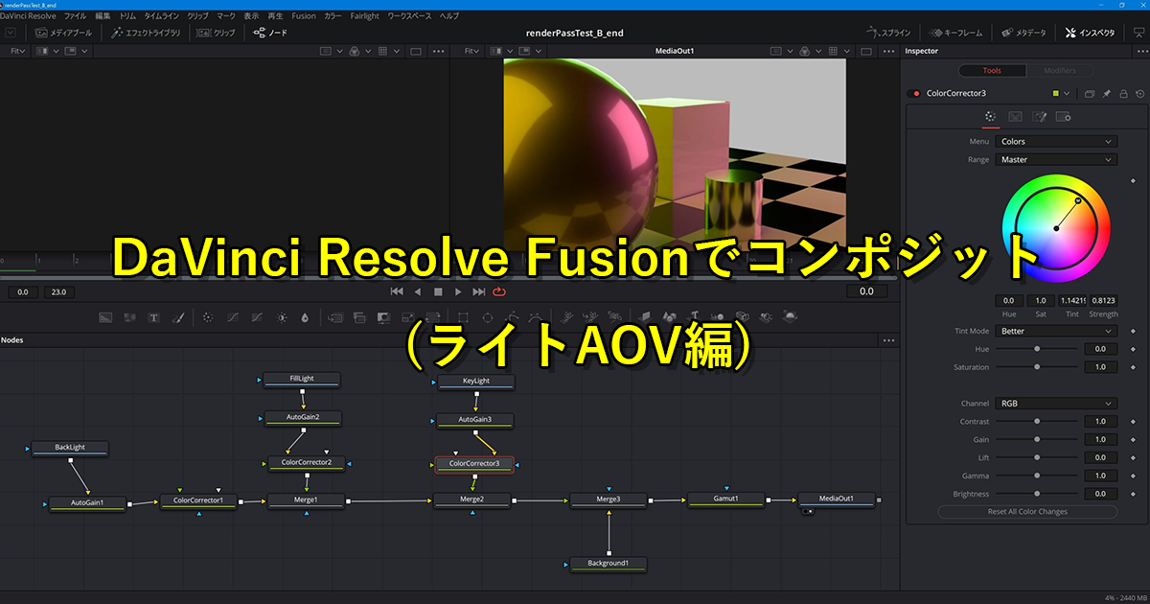Toggle the ColorCorrector3 enable switch
This screenshot has height=604, width=1150.
(913, 93)
